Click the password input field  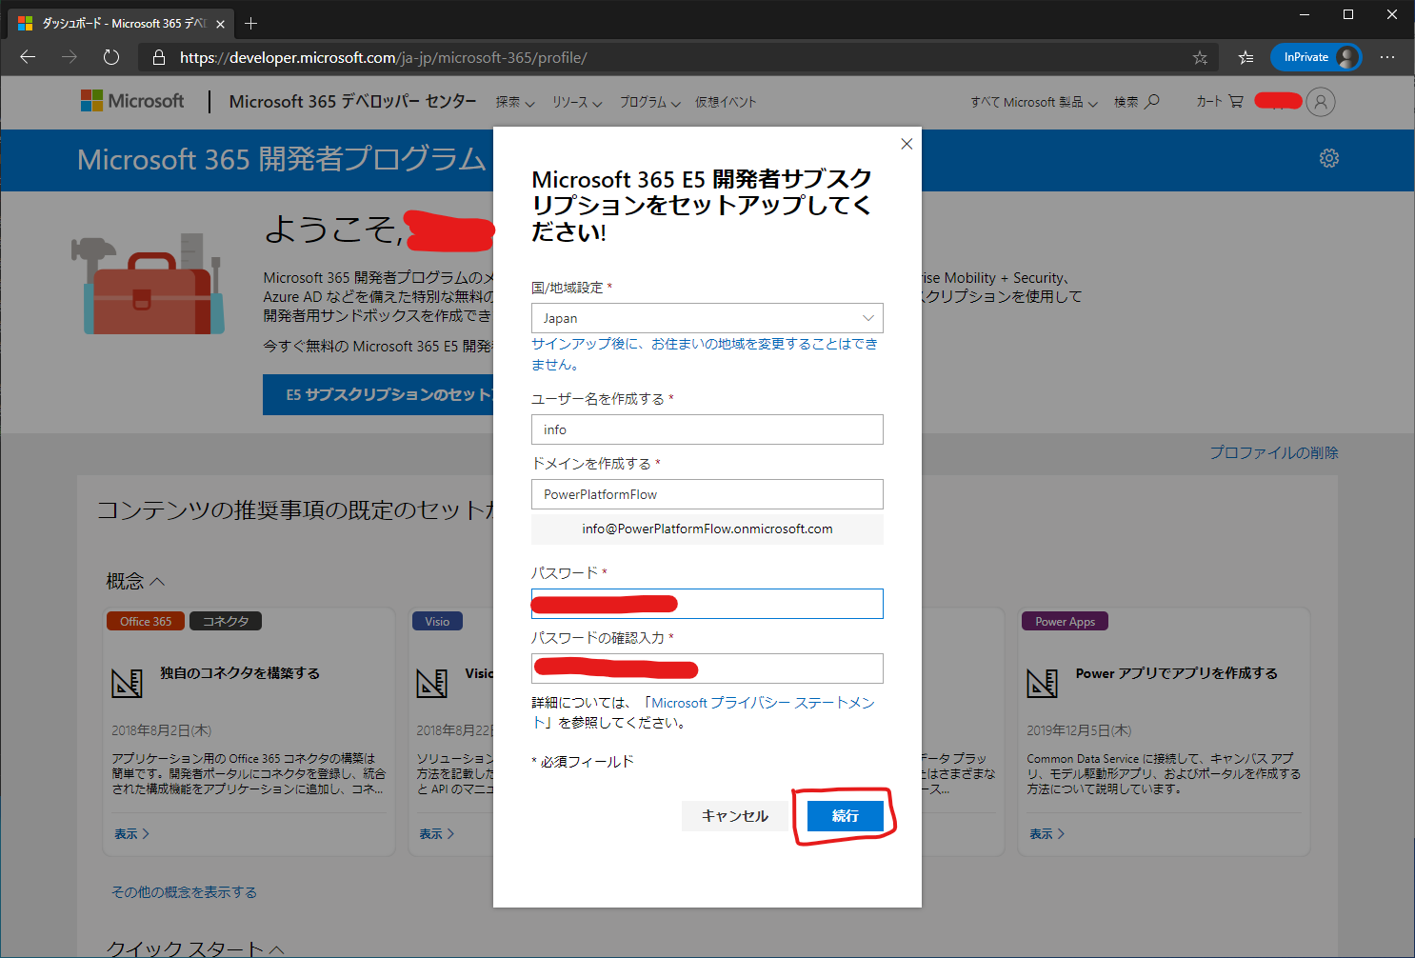(707, 604)
